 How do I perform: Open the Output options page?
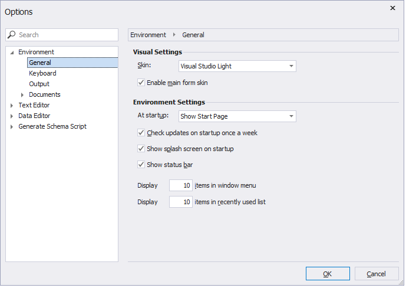(39, 84)
